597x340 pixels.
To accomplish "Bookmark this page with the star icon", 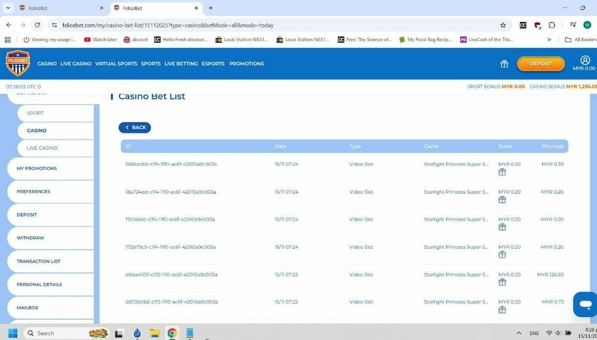I will click(x=503, y=25).
